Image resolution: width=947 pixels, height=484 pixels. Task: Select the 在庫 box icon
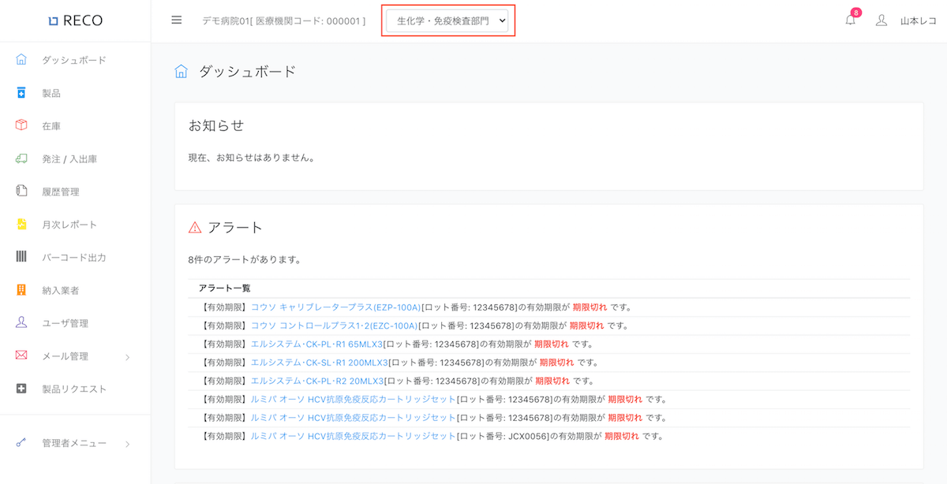21,125
